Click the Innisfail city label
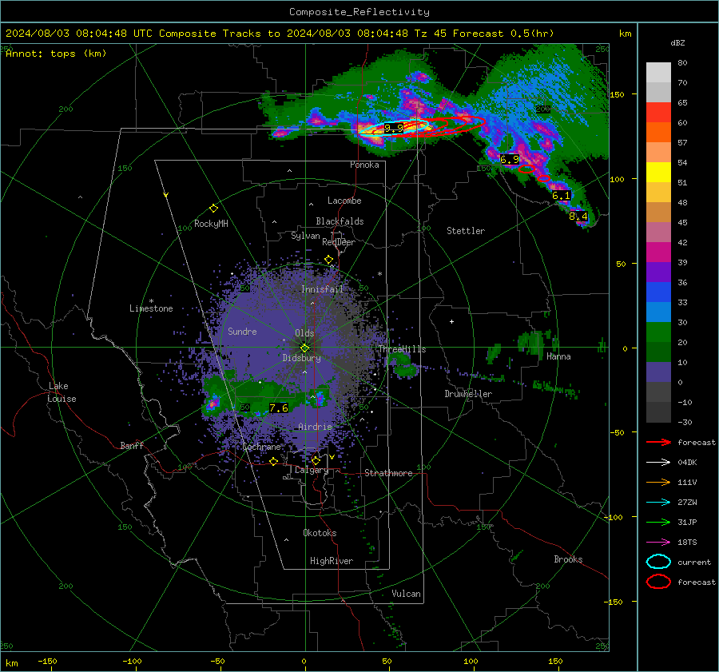This screenshot has height=672, width=719. click(x=322, y=289)
